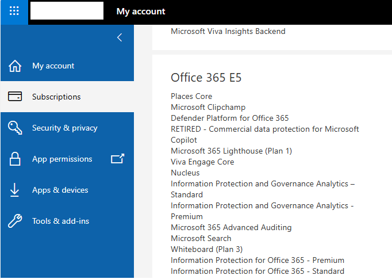
Task: Click the Places Core entry
Action: 191,96
